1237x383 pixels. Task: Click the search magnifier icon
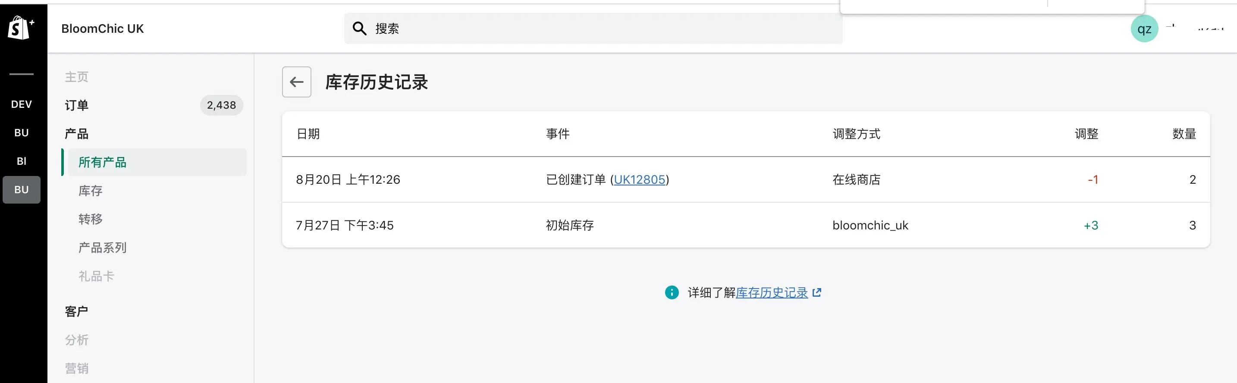[359, 28]
